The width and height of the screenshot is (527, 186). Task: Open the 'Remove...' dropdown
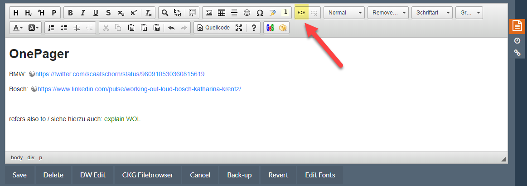[x=388, y=13]
